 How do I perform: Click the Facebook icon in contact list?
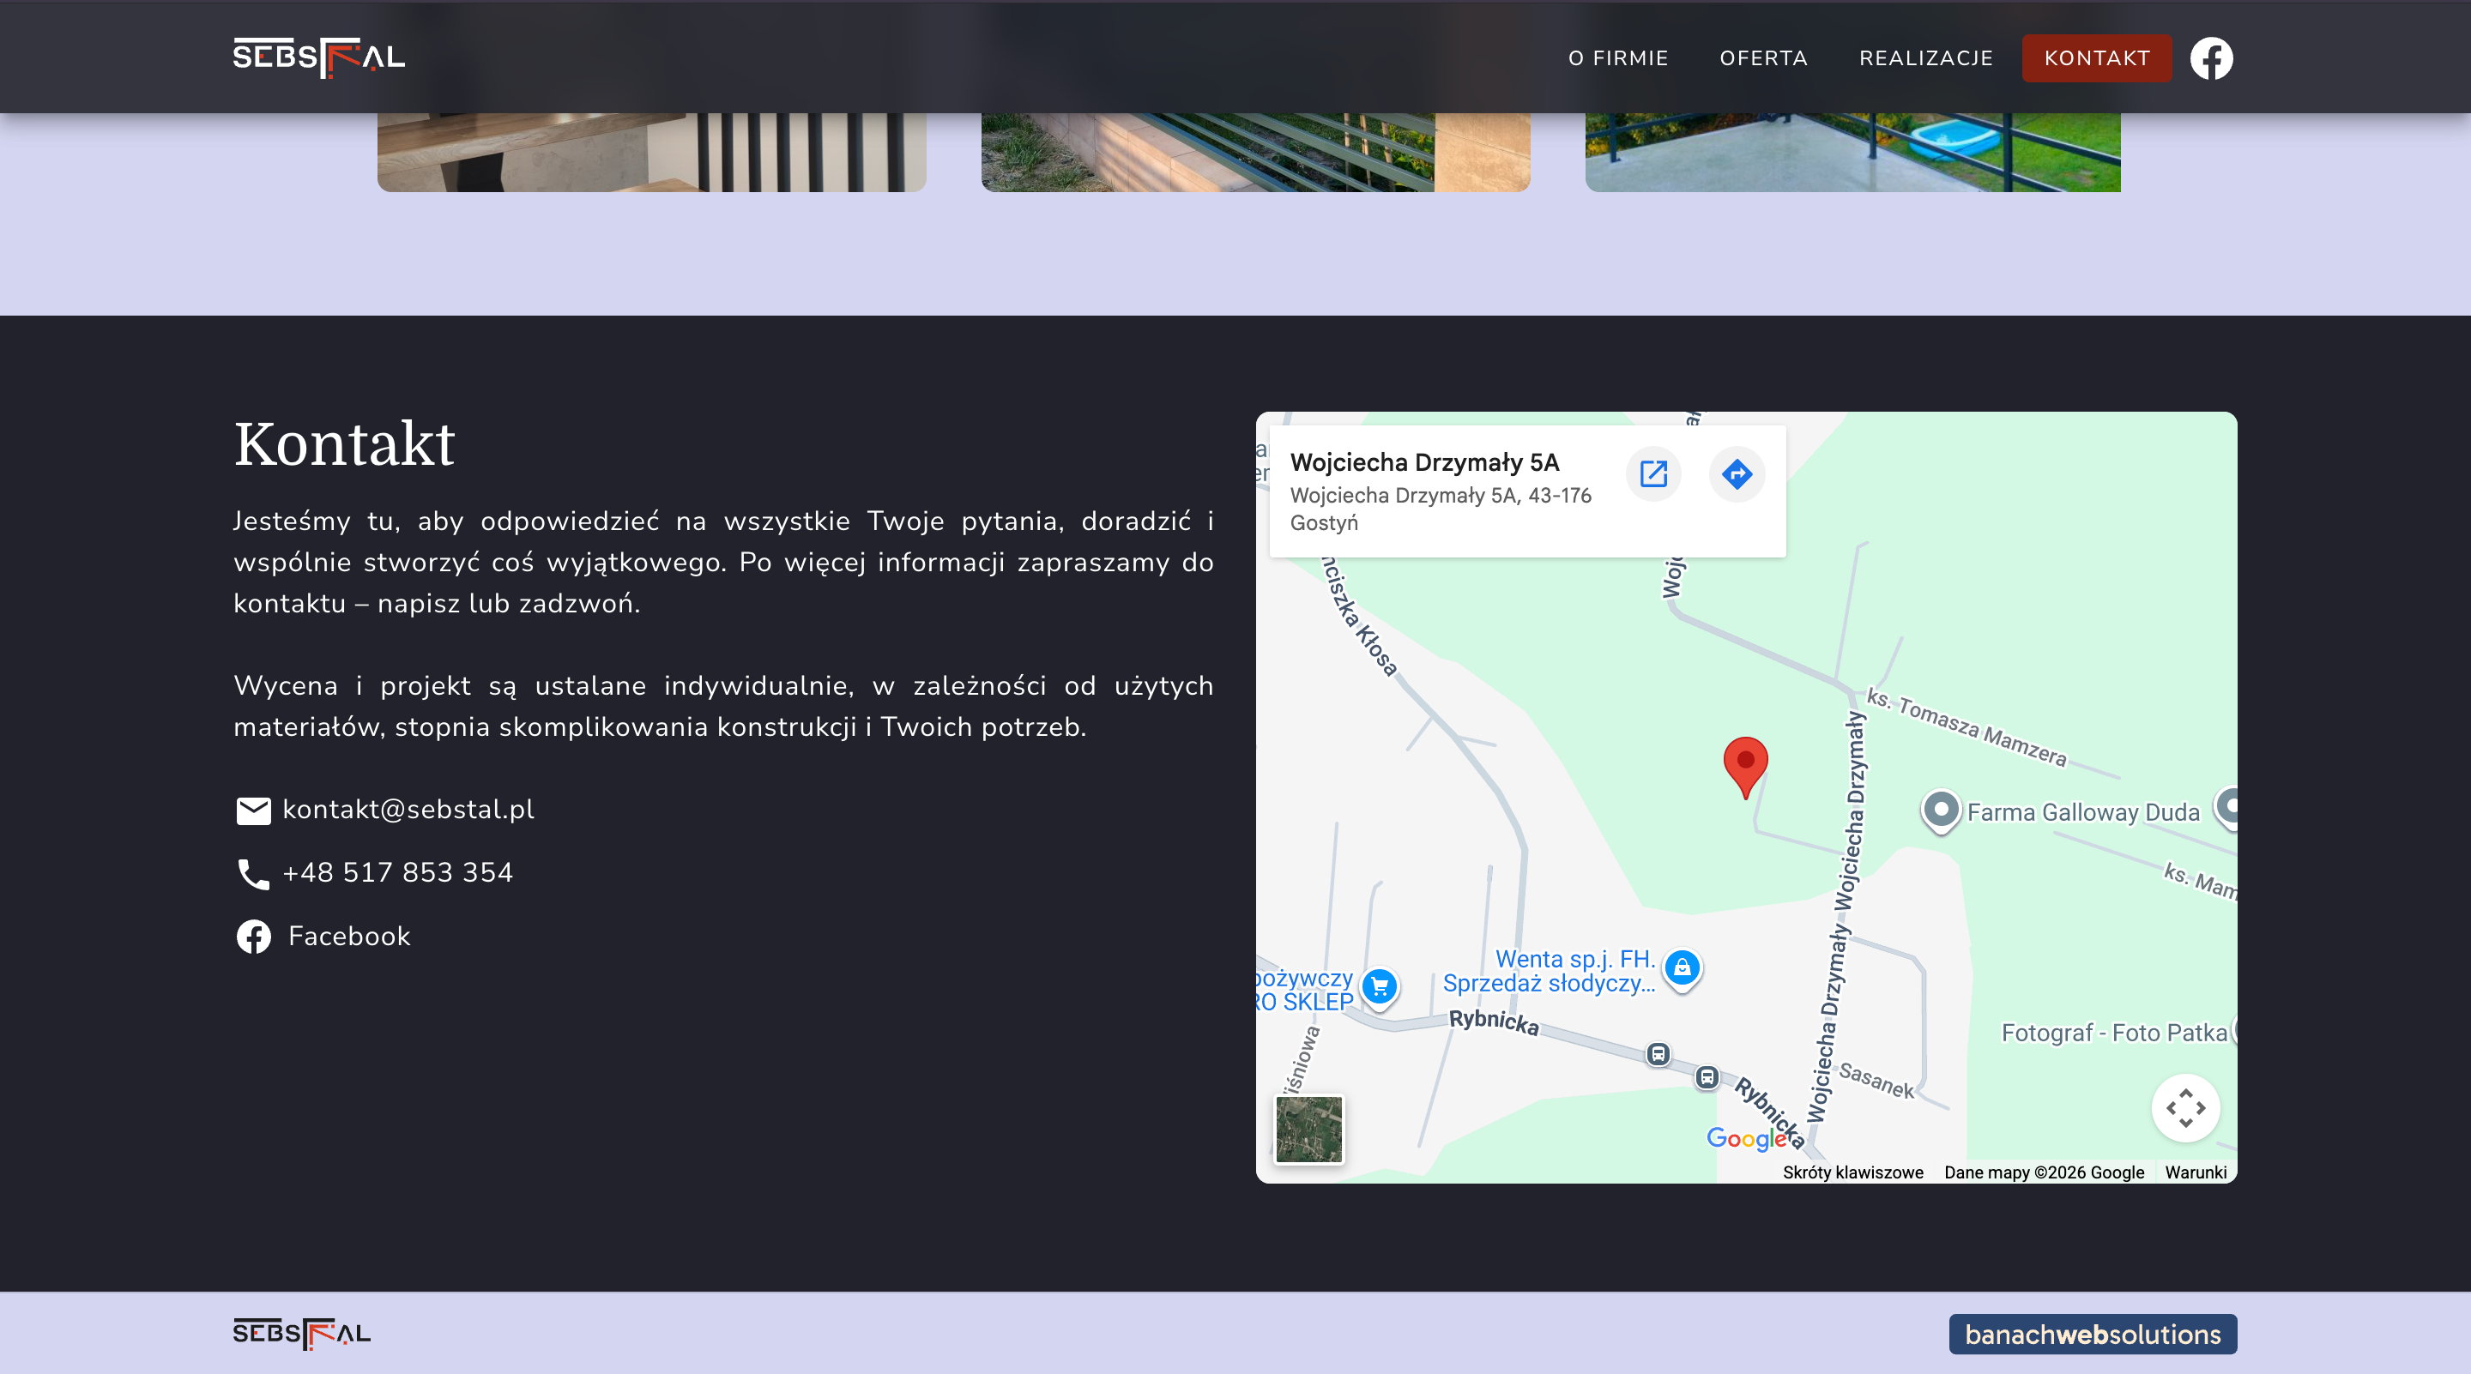coord(254,937)
